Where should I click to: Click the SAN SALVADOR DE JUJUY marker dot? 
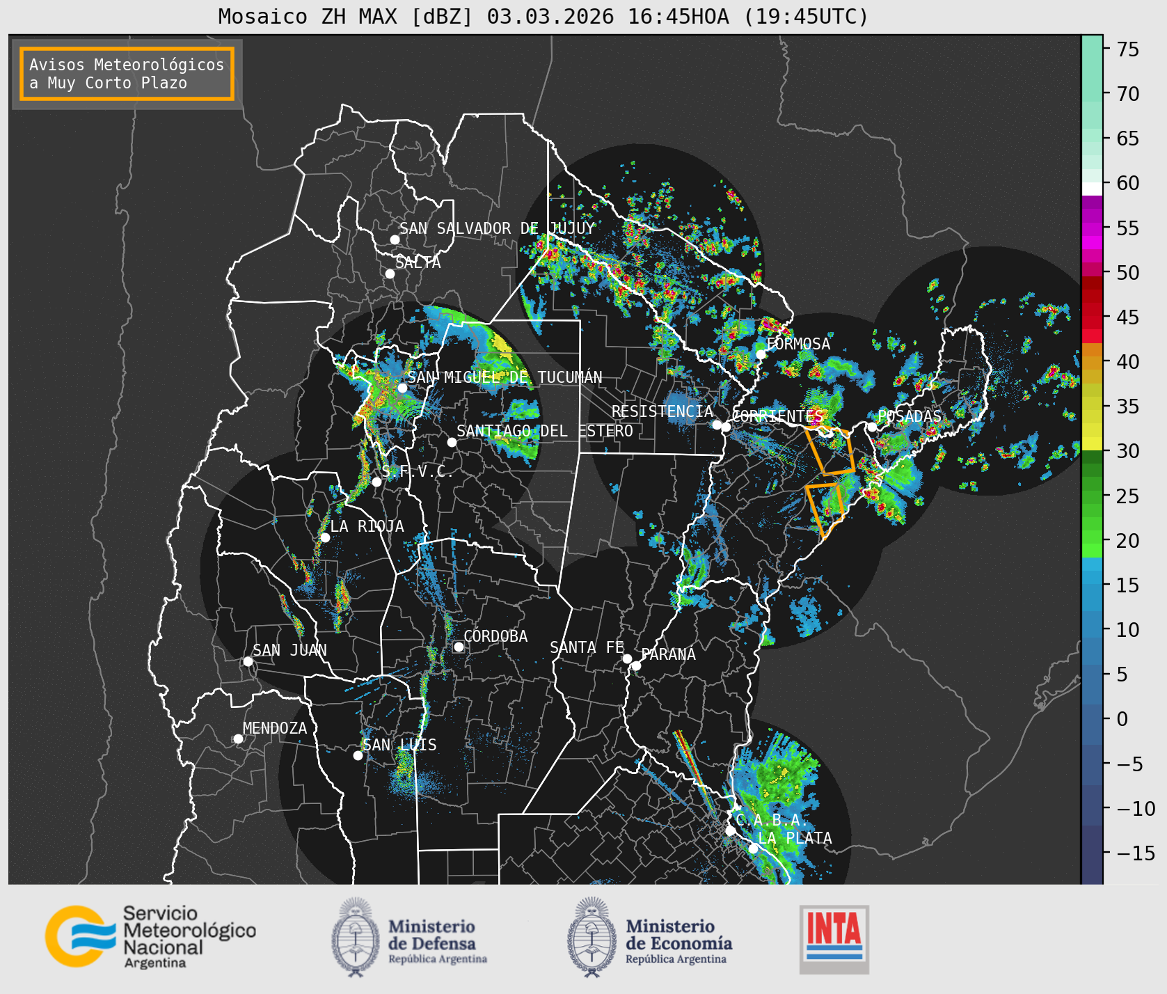pos(395,239)
